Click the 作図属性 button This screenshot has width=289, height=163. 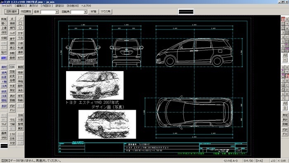click(26, 12)
